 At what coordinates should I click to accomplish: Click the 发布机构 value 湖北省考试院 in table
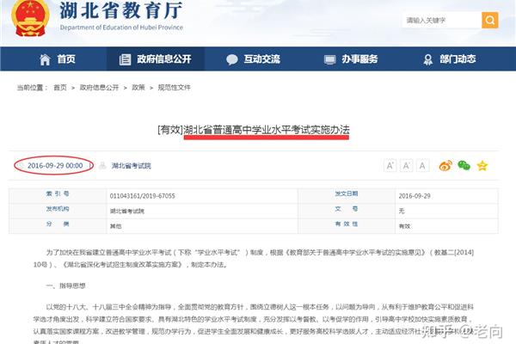[x=127, y=211]
